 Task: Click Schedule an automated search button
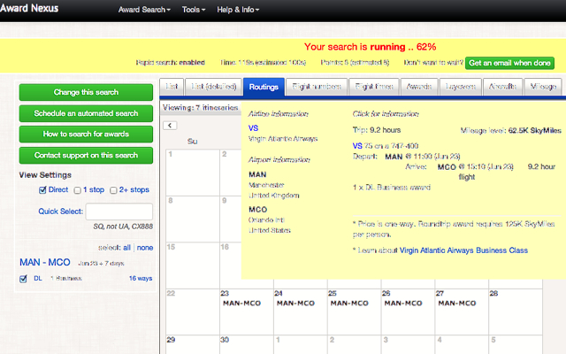tap(86, 113)
